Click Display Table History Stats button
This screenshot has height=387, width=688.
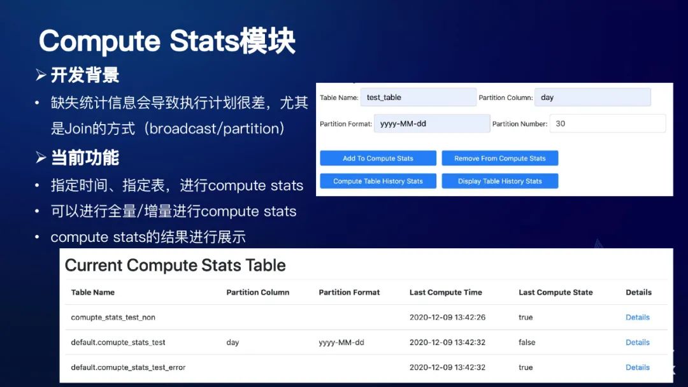coord(500,181)
